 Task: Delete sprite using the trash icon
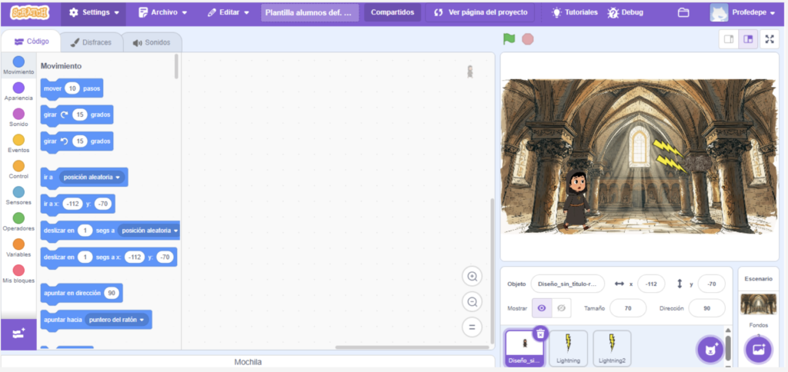pos(540,333)
